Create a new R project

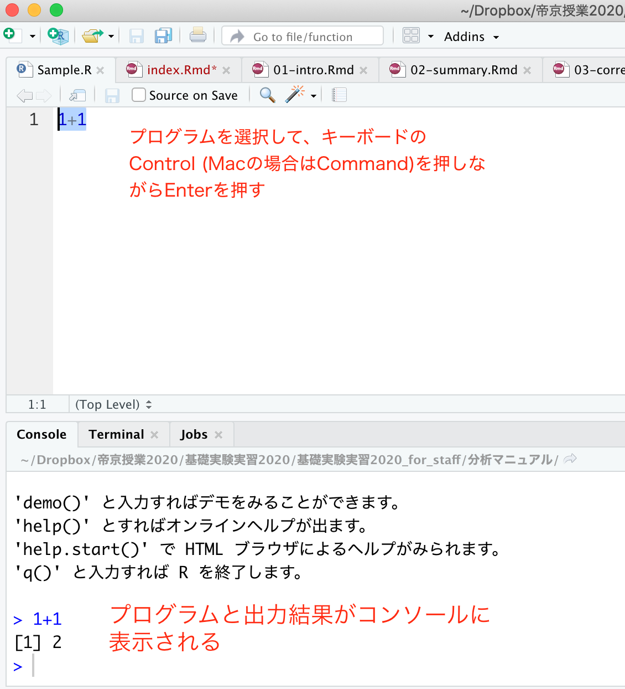coord(58,36)
